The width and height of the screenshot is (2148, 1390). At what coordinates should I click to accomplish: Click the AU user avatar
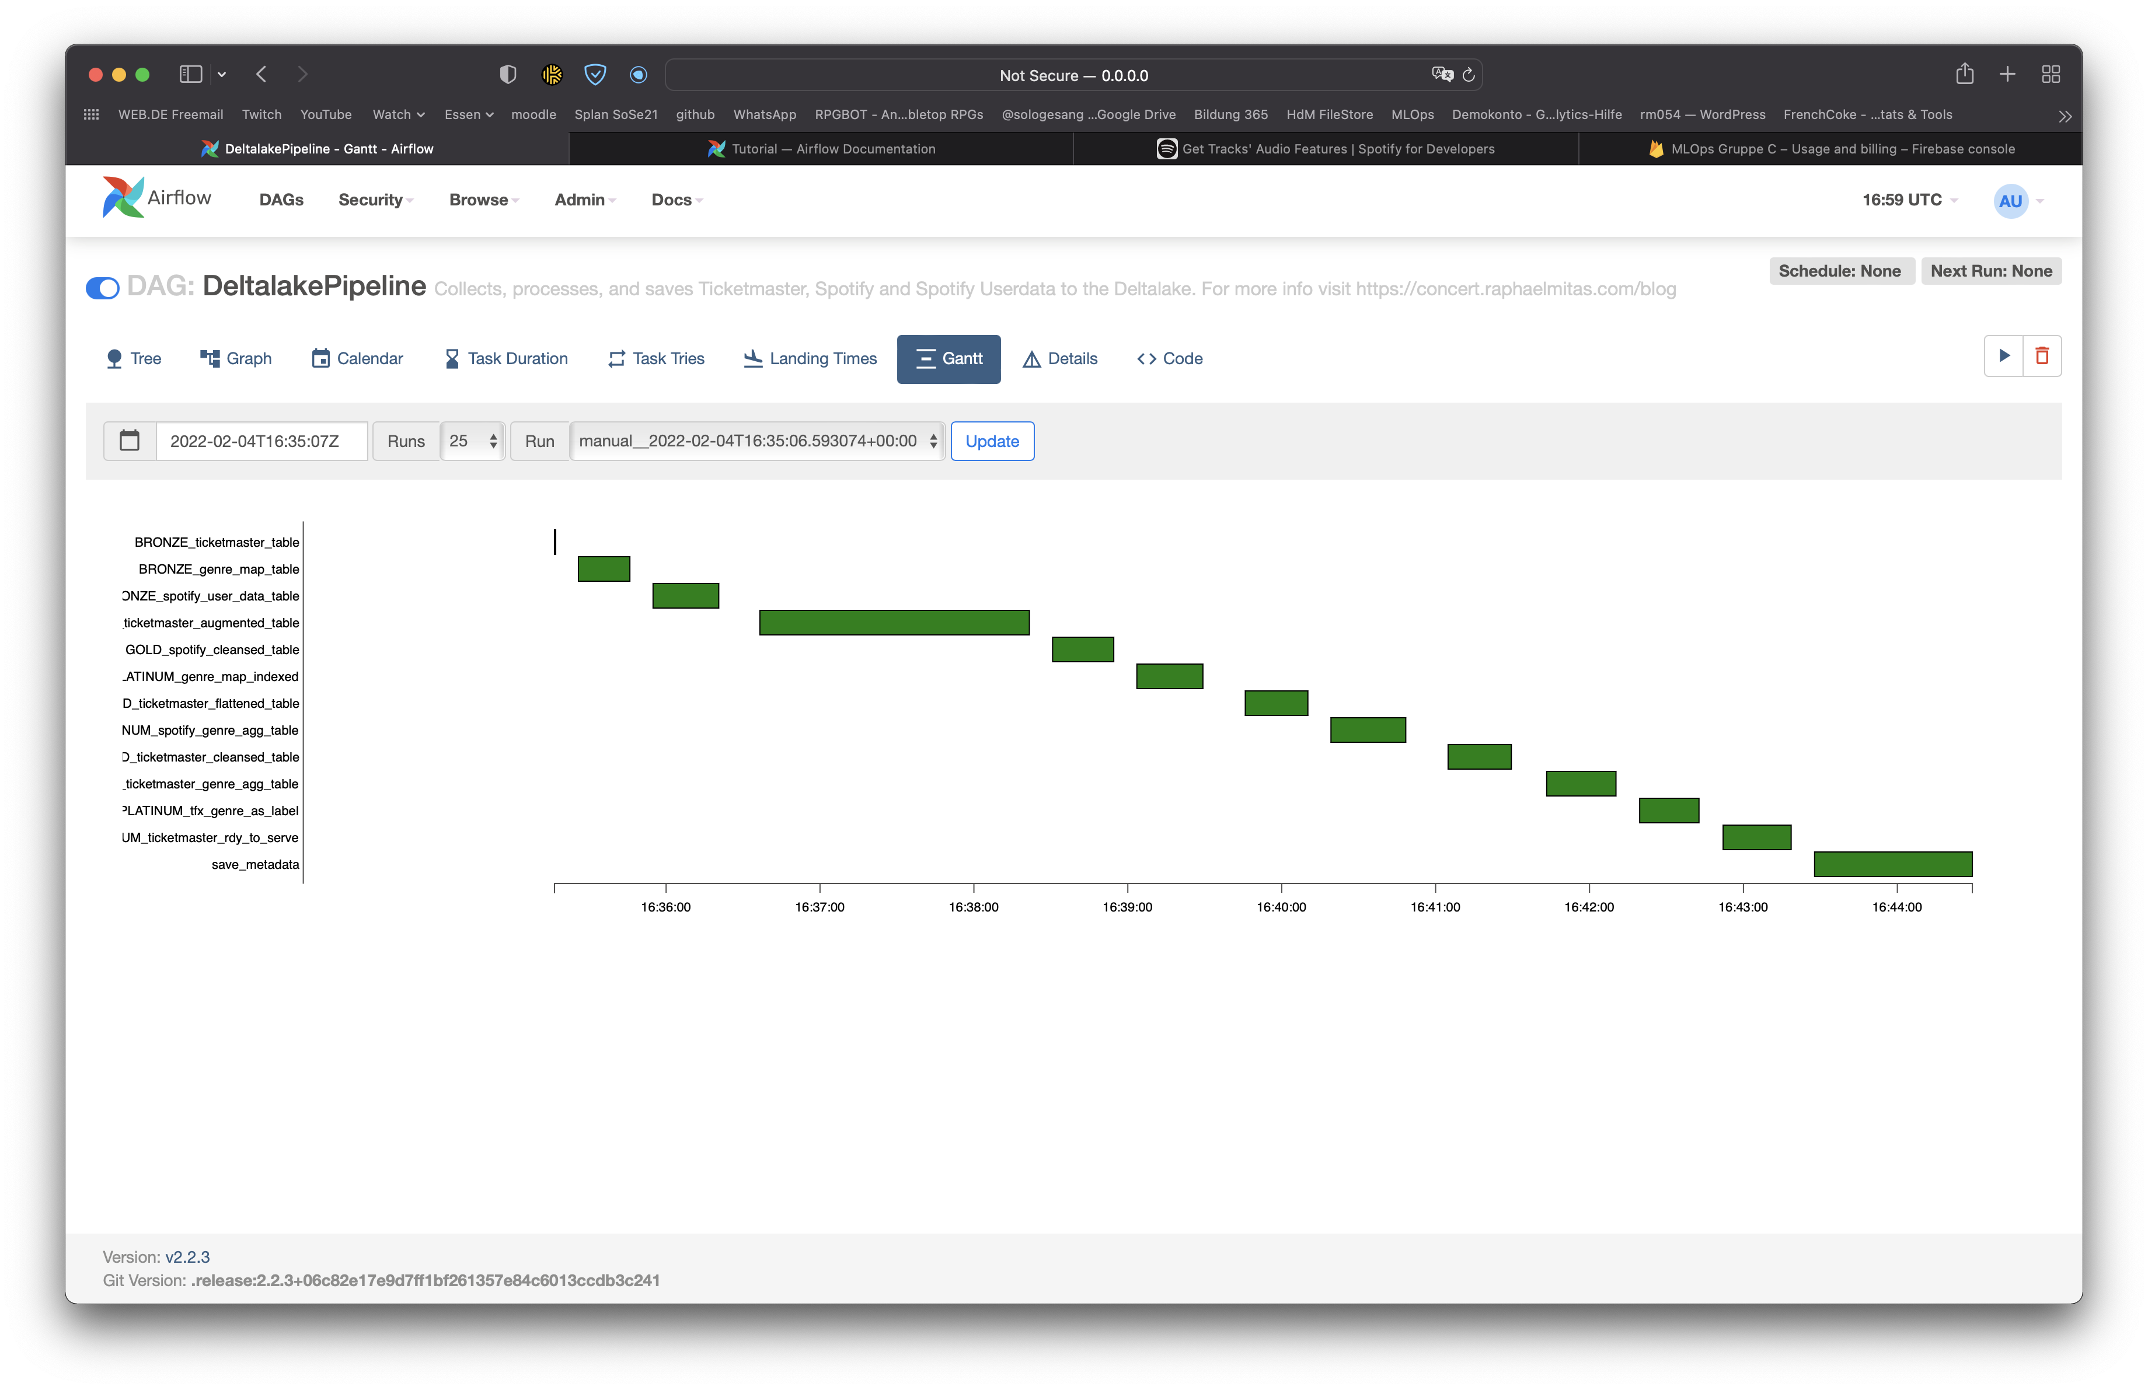point(2010,201)
